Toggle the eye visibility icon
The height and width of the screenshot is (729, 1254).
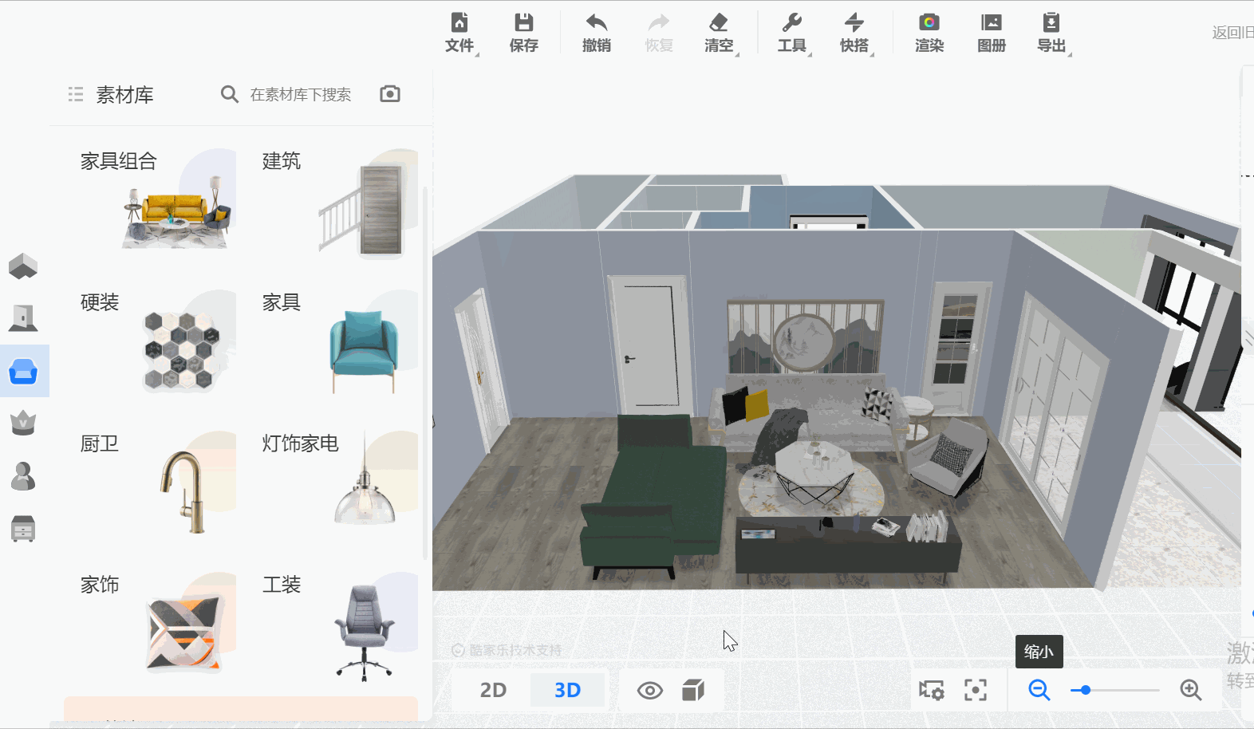[649, 690]
